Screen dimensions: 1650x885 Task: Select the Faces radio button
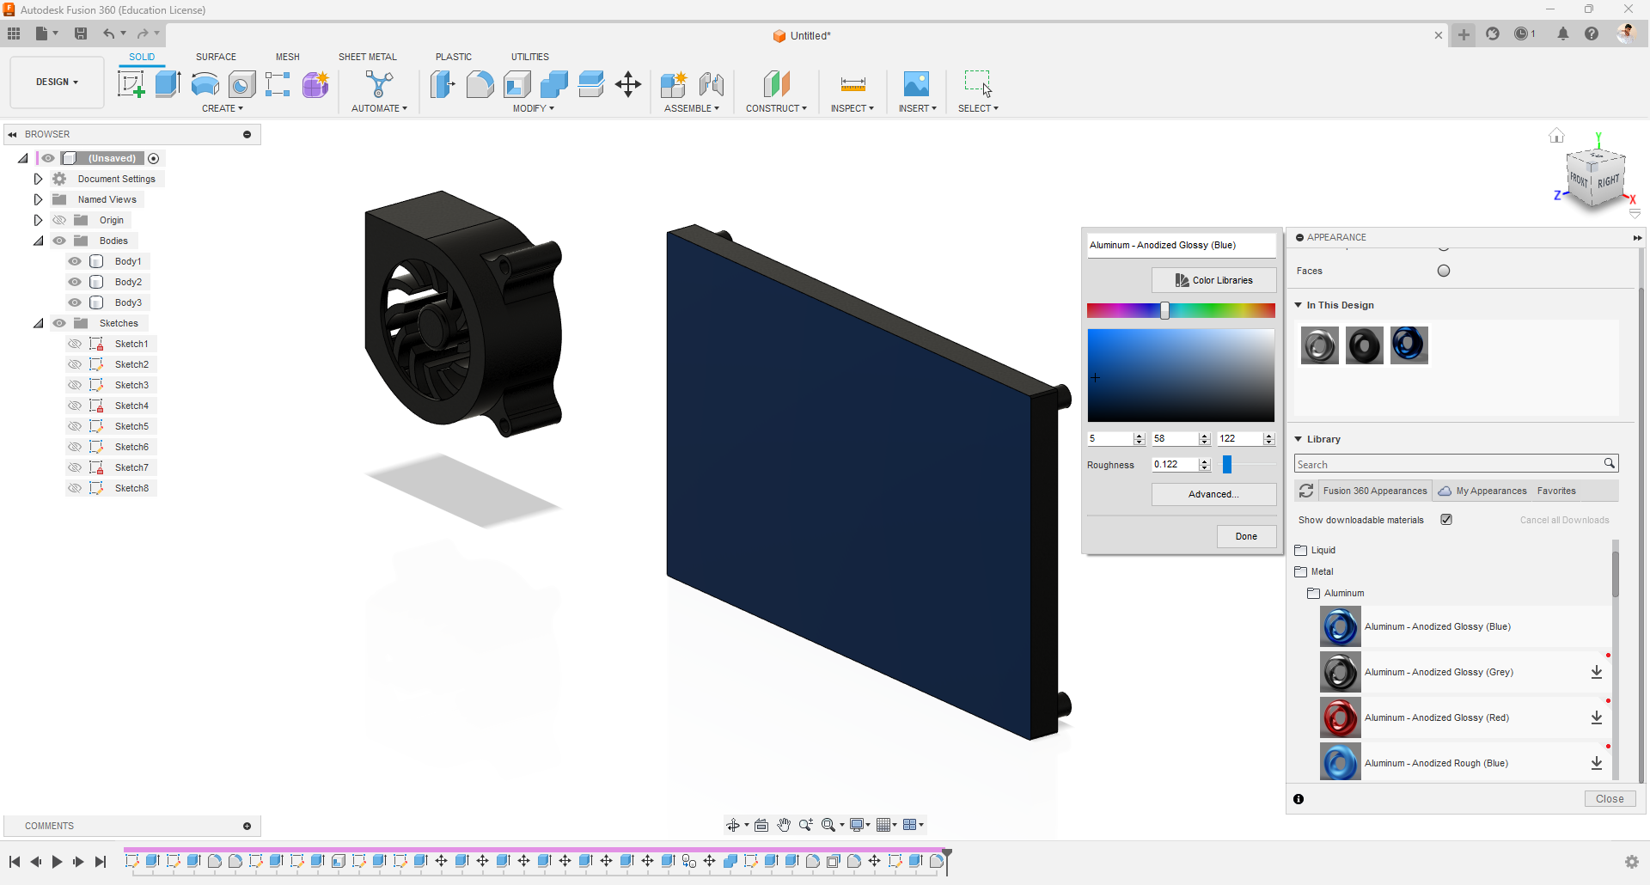[x=1444, y=271]
